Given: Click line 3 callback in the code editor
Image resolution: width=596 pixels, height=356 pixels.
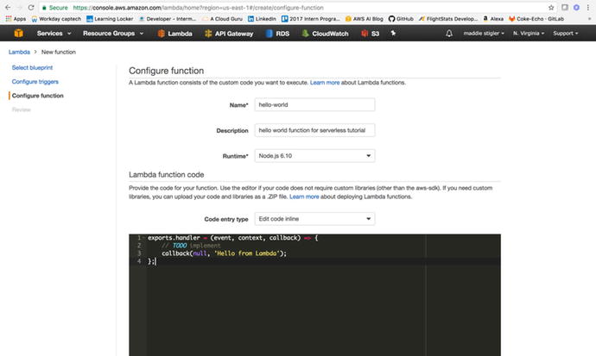Looking at the screenshot, I should (x=225, y=253).
